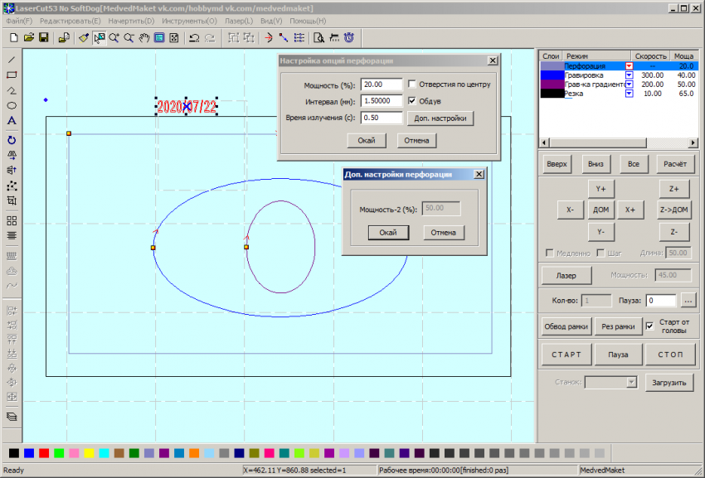The width and height of the screenshot is (705, 478).
Task: Open mode dropdown for Гравировка layer
Action: tap(629, 75)
